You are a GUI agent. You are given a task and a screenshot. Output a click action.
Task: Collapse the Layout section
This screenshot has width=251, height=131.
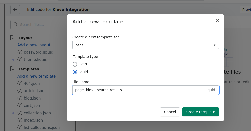coord(25,38)
